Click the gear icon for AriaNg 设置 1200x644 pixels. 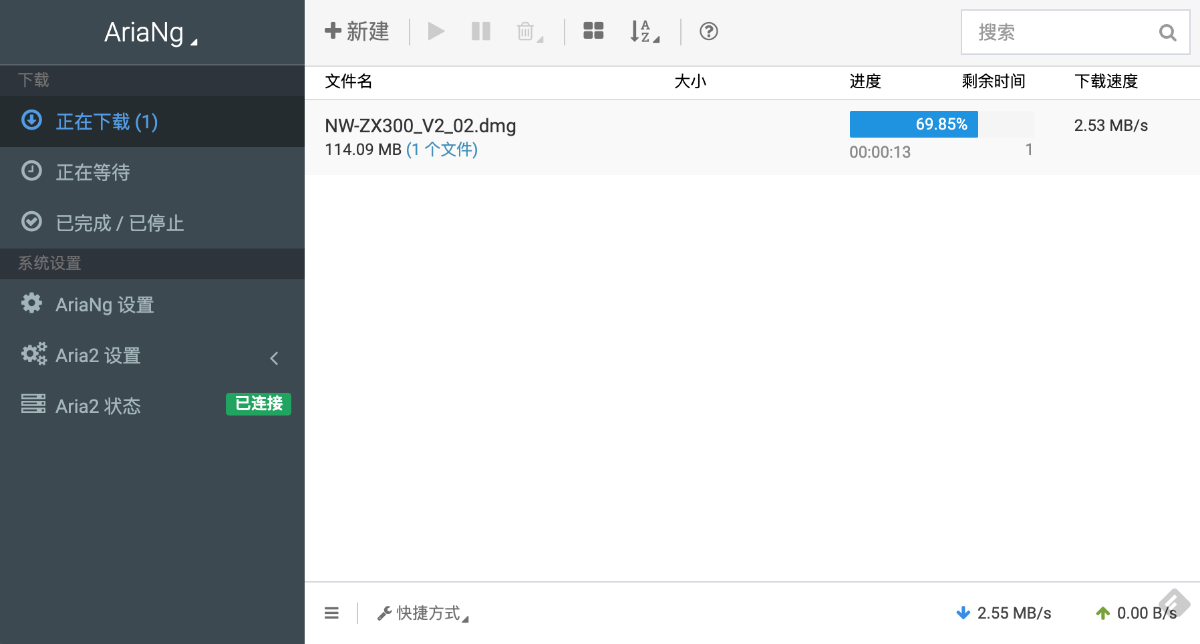[x=31, y=303]
